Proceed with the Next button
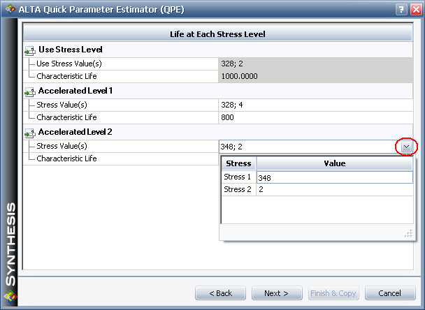425x310 pixels. click(x=277, y=293)
